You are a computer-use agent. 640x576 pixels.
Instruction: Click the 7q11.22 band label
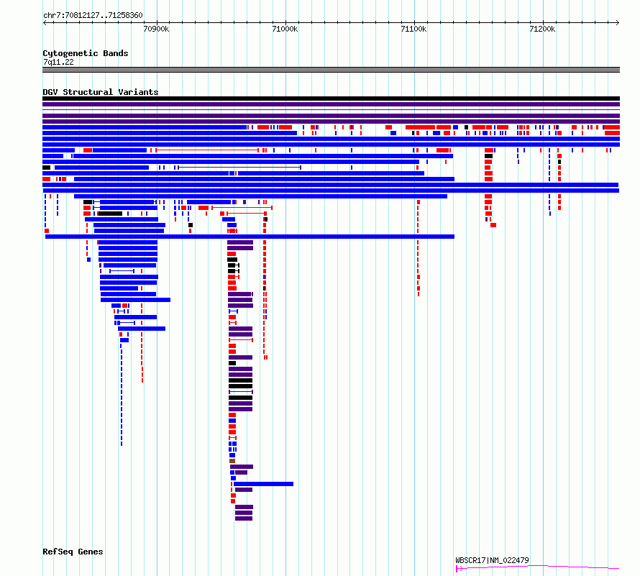[x=58, y=62]
